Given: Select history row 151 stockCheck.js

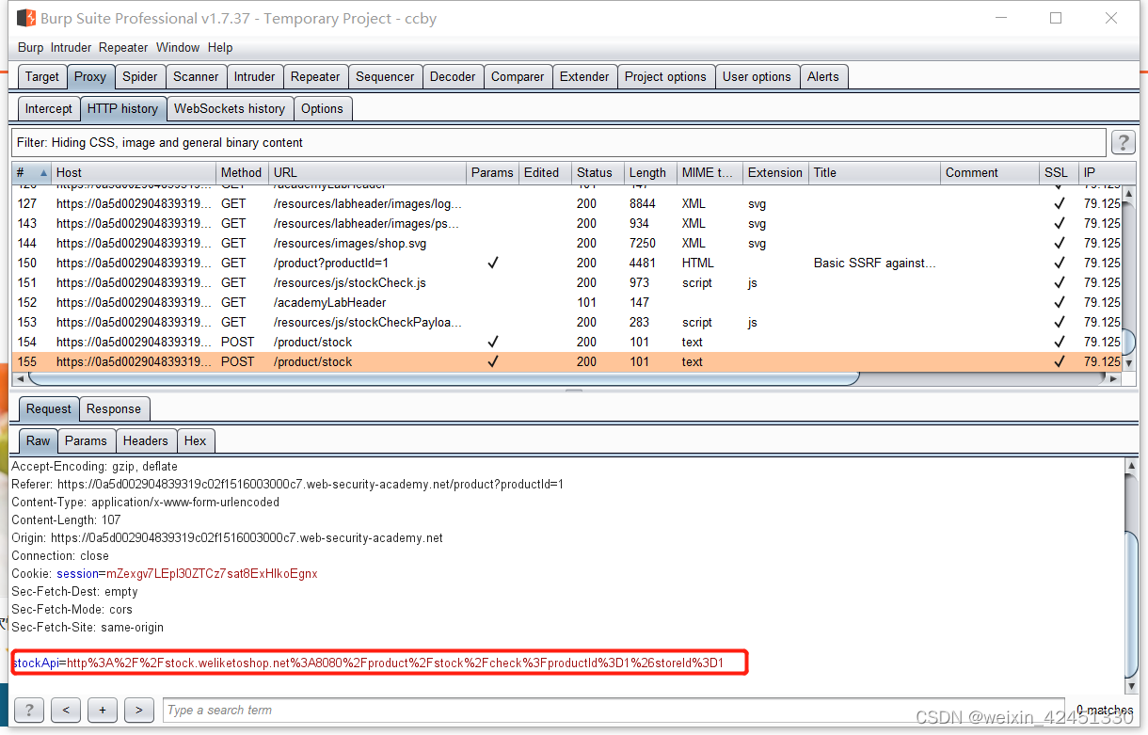Looking at the screenshot, I should (x=566, y=282).
